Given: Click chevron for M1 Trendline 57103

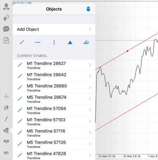Looking at the screenshot, I should [90, 122].
